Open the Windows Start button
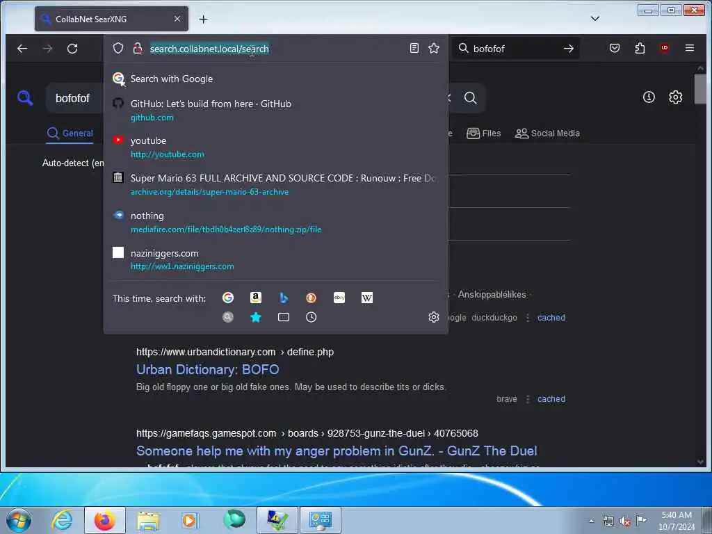 19,520
